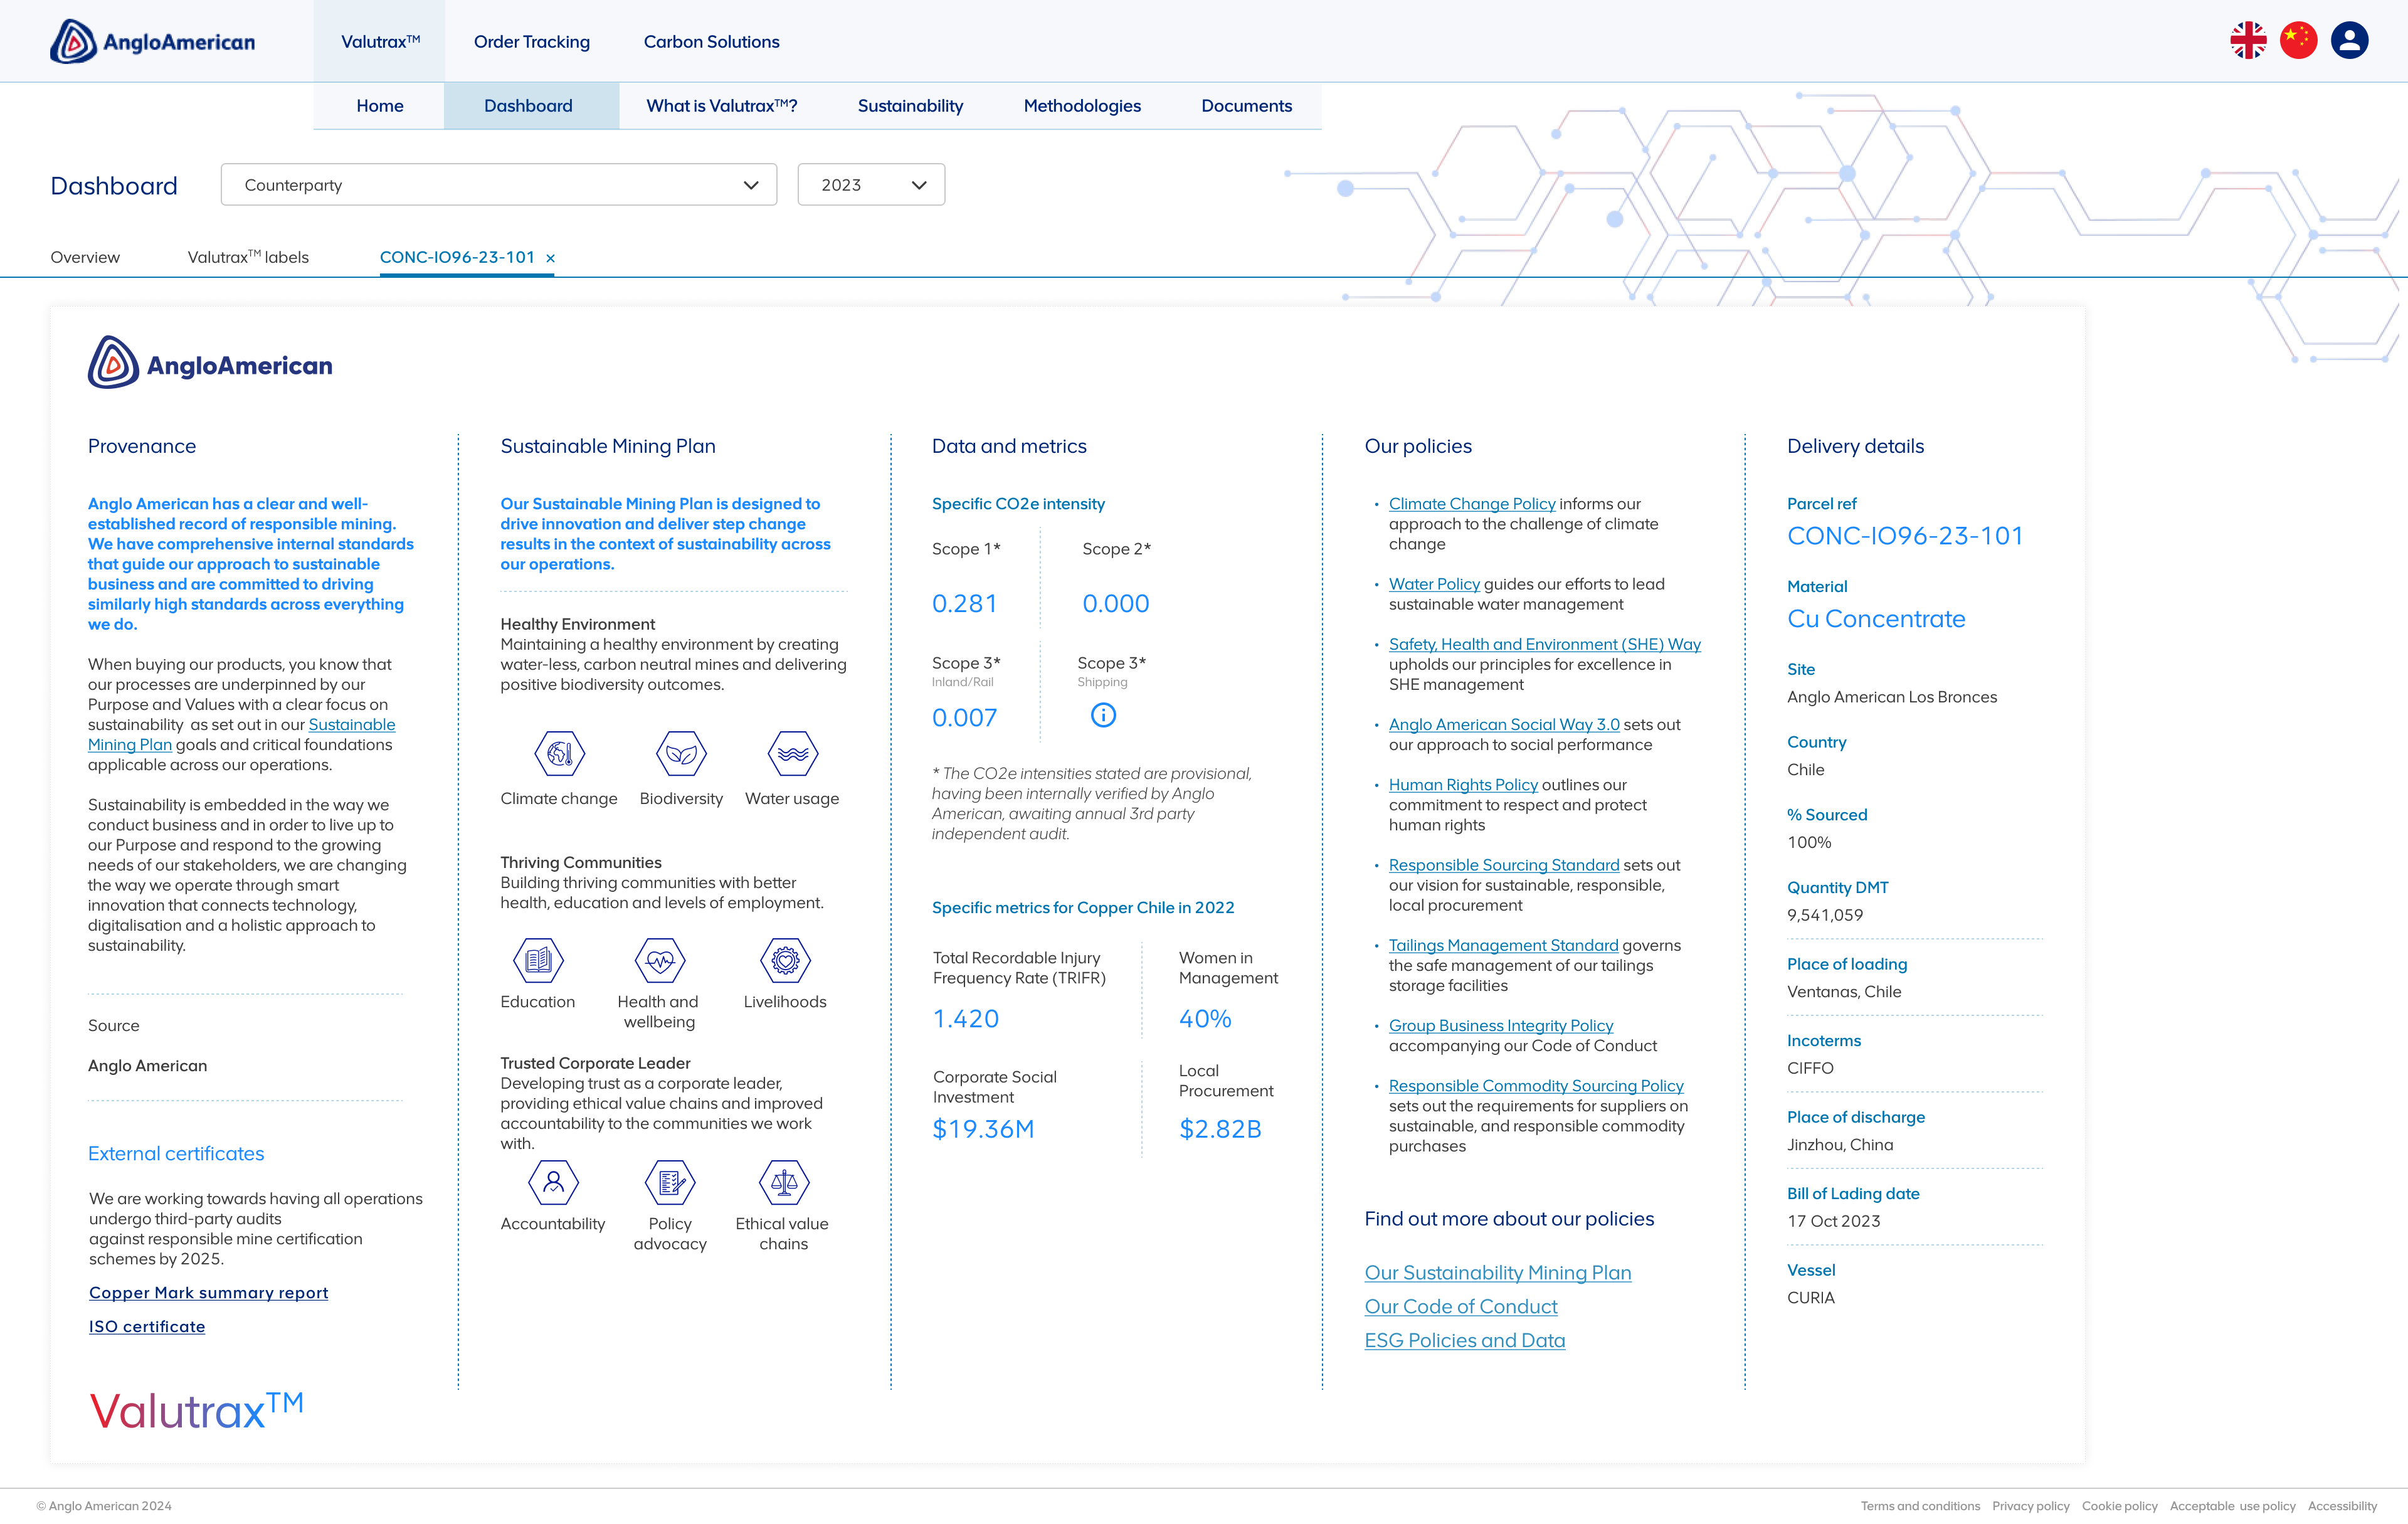
Task: Click the vessel name CURIA
Action: [1811, 1297]
